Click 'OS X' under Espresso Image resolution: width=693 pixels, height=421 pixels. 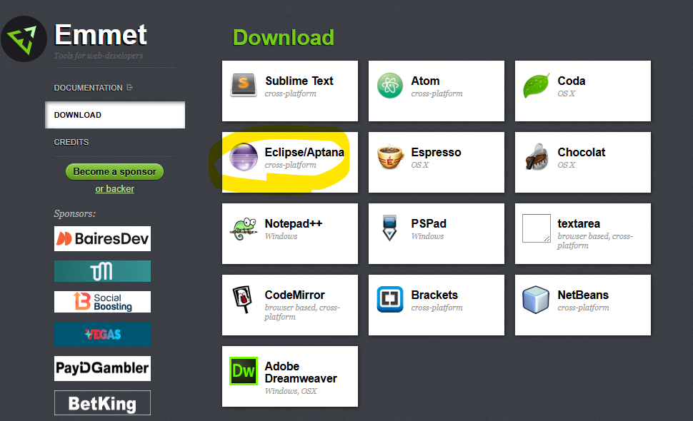click(420, 165)
